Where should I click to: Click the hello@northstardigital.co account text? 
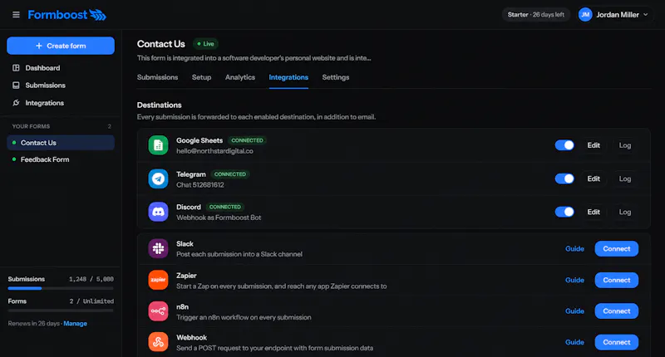point(214,151)
